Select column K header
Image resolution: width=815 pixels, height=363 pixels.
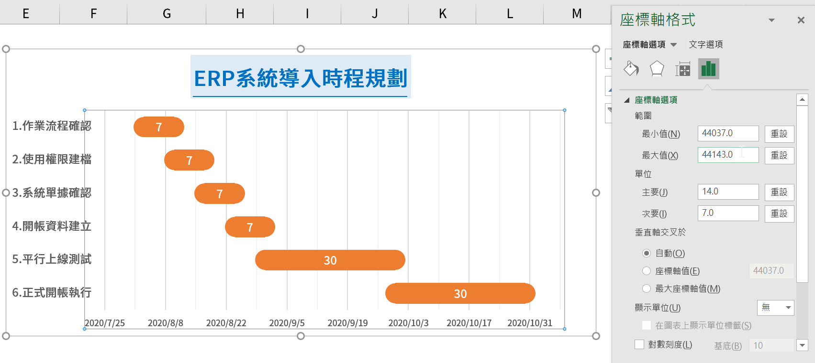point(442,13)
